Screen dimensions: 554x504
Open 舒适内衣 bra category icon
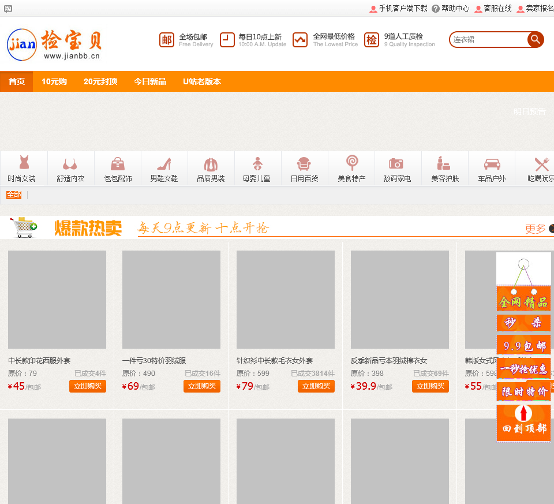[70, 165]
